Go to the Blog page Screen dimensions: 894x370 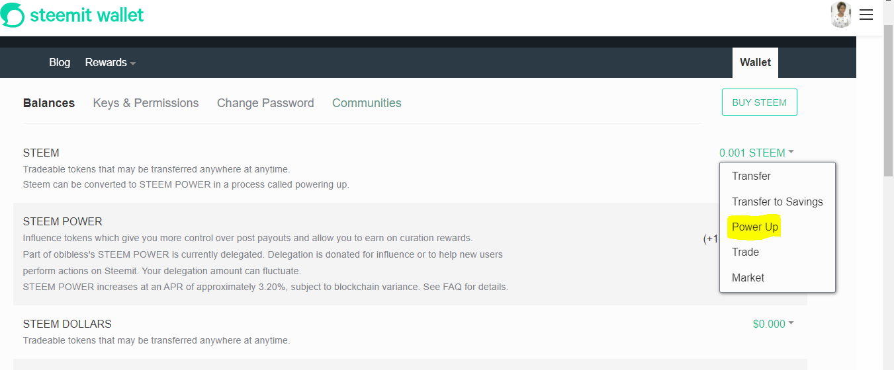(60, 63)
